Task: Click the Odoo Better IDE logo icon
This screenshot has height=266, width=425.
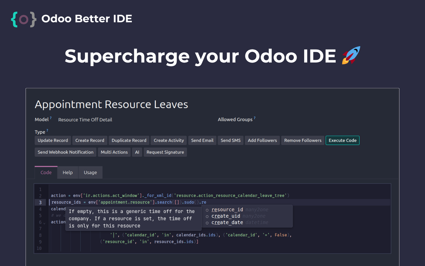Action: (x=23, y=19)
